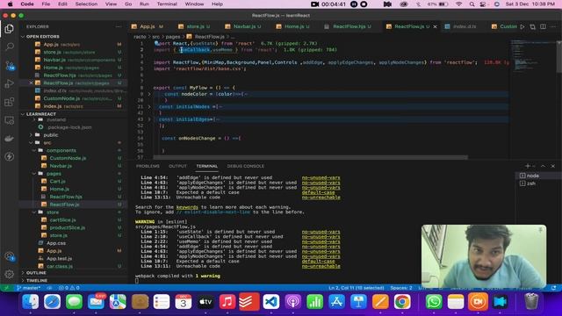The height and width of the screenshot is (316, 562).
Task: Unfold the nodeColor code block
Action: 149,94
